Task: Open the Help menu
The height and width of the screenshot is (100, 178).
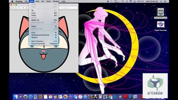Action: click(x=63, y=1)
